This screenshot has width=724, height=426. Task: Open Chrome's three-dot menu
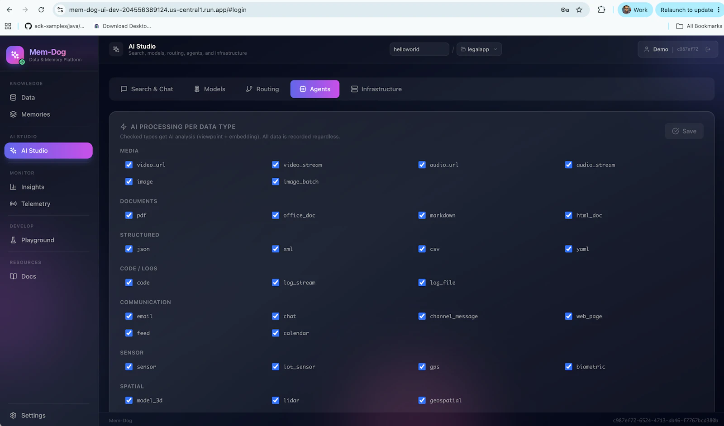719,10
